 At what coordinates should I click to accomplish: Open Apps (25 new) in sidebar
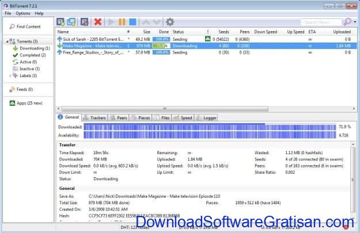[26, 103]
